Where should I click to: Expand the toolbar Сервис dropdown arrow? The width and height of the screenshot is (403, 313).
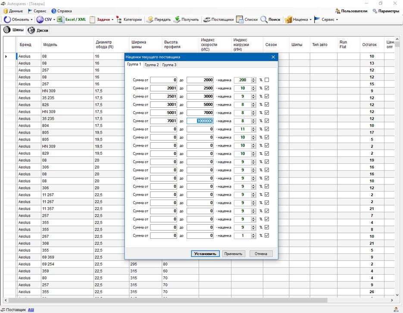click(x=337, y=19)
